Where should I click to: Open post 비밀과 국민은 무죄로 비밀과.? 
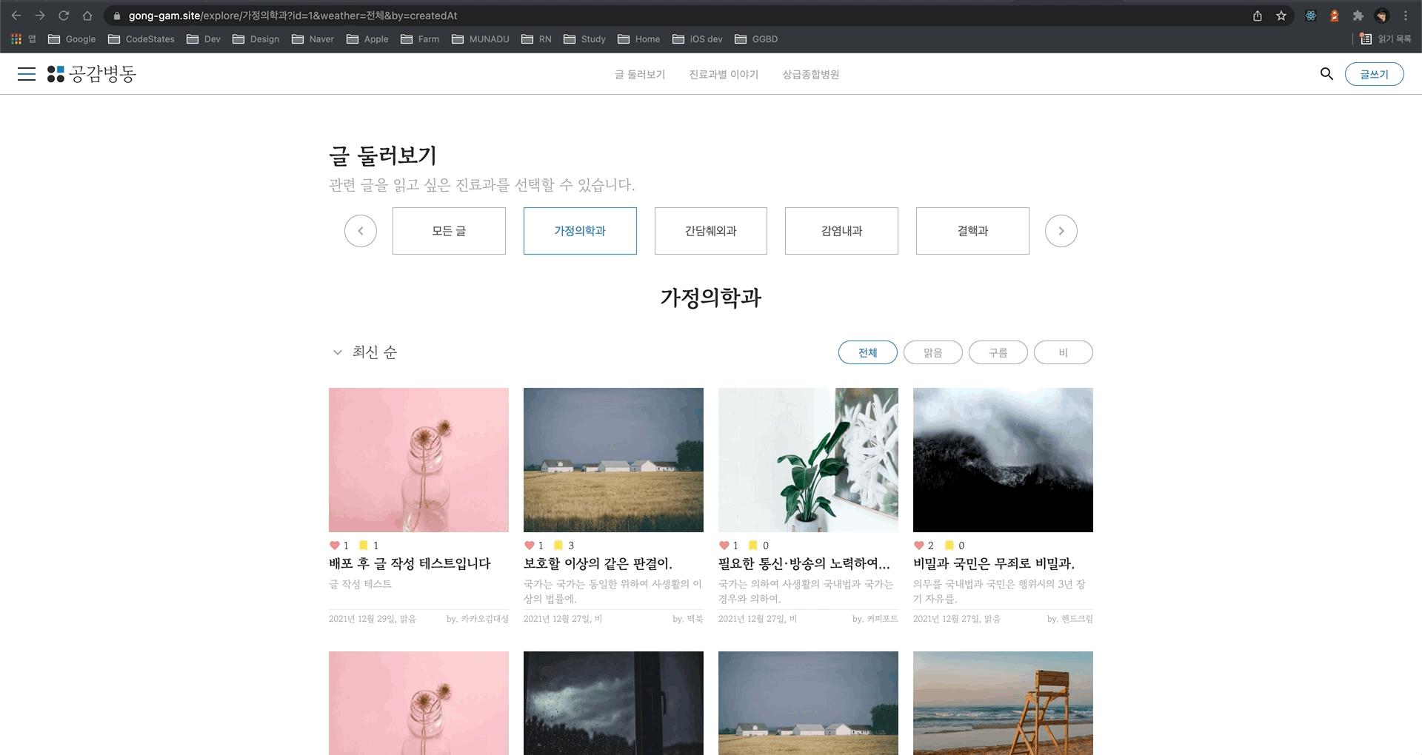pyautogui.click(x=994, y=564)
